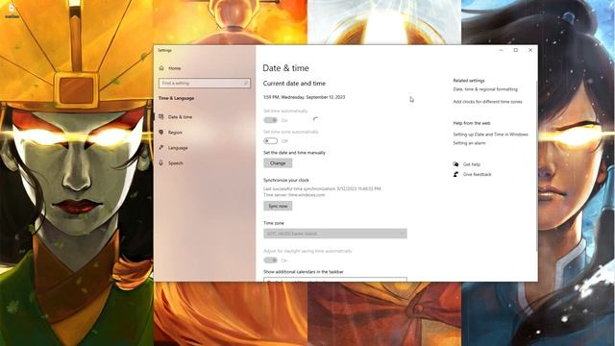This screenshot has height=346, width=615.
Task: Click the Home icon in Settings sidebar
Action: click(161, 68)
